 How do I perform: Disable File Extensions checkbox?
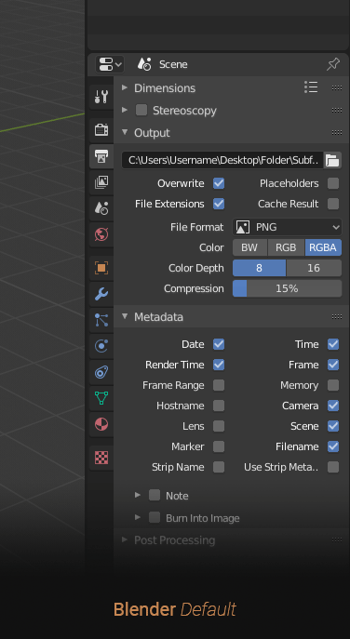(x=219, y=204)
